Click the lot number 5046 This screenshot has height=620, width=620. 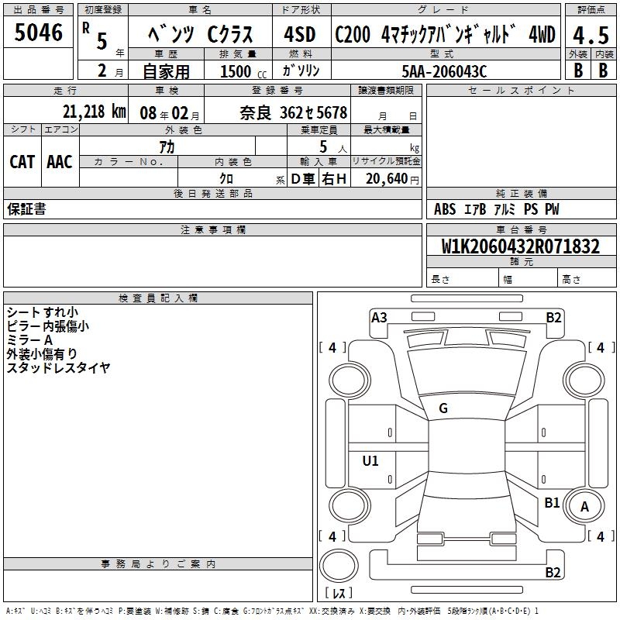(x=38, y=33)
